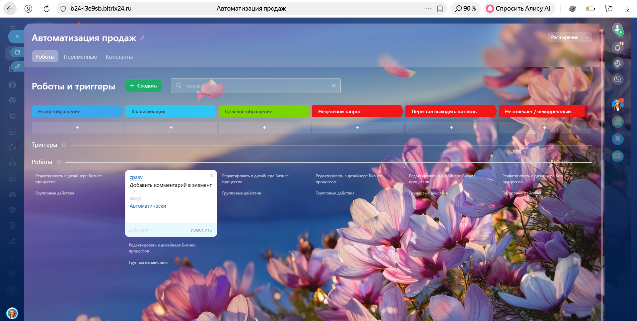Image resolution: width=637 pixels, height=321 pixels.
Task: Click the site security shield icon
Action: click(x=63, y=9)
